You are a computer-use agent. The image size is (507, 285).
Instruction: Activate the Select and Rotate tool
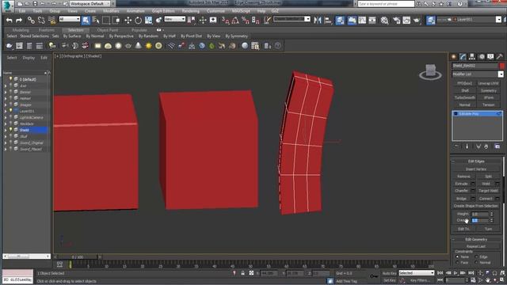click(138, 21)
